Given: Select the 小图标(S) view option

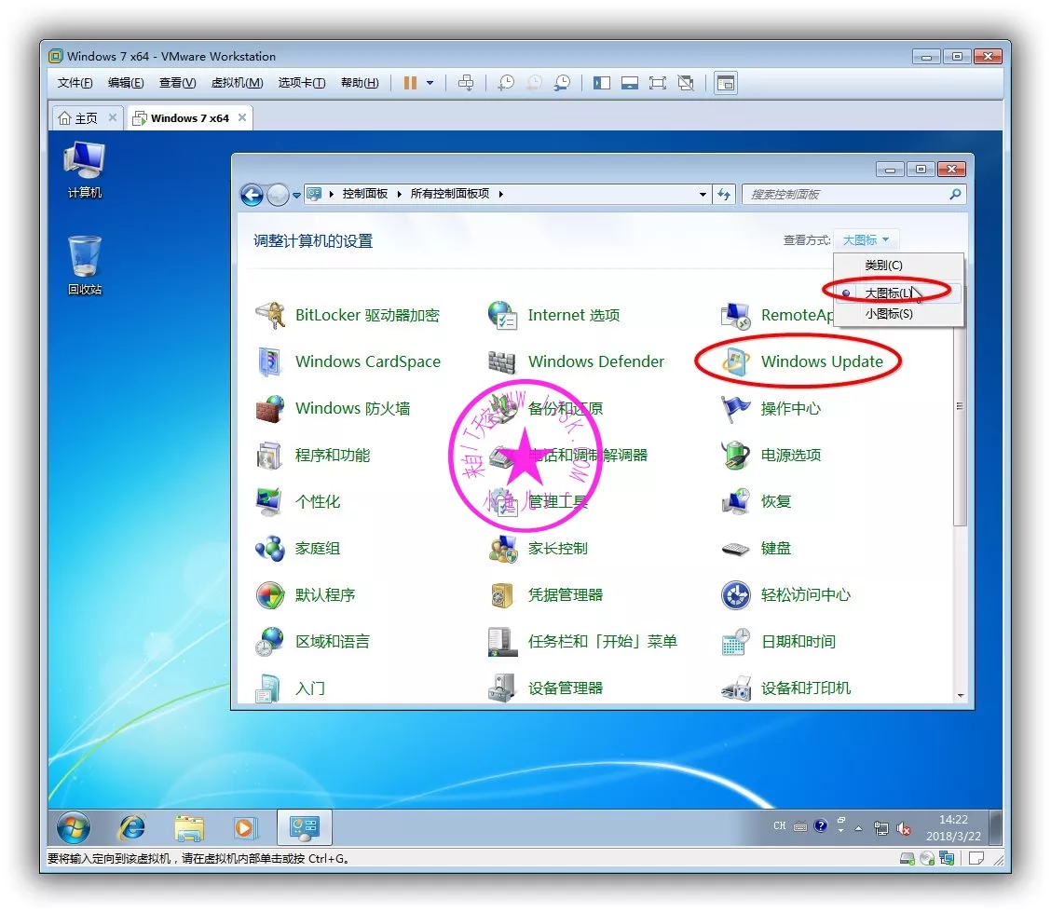Looking at the screenshot, I should (888, 314).
